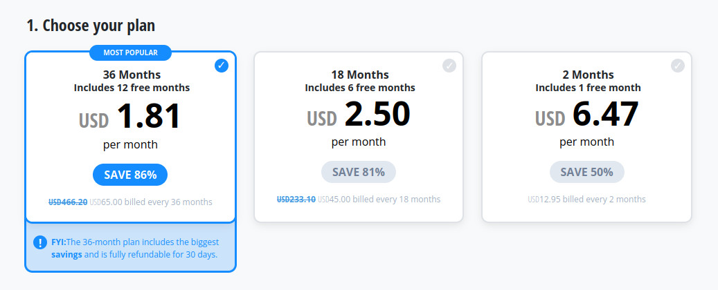Choose the 36 Months plan title

point(132,75)
